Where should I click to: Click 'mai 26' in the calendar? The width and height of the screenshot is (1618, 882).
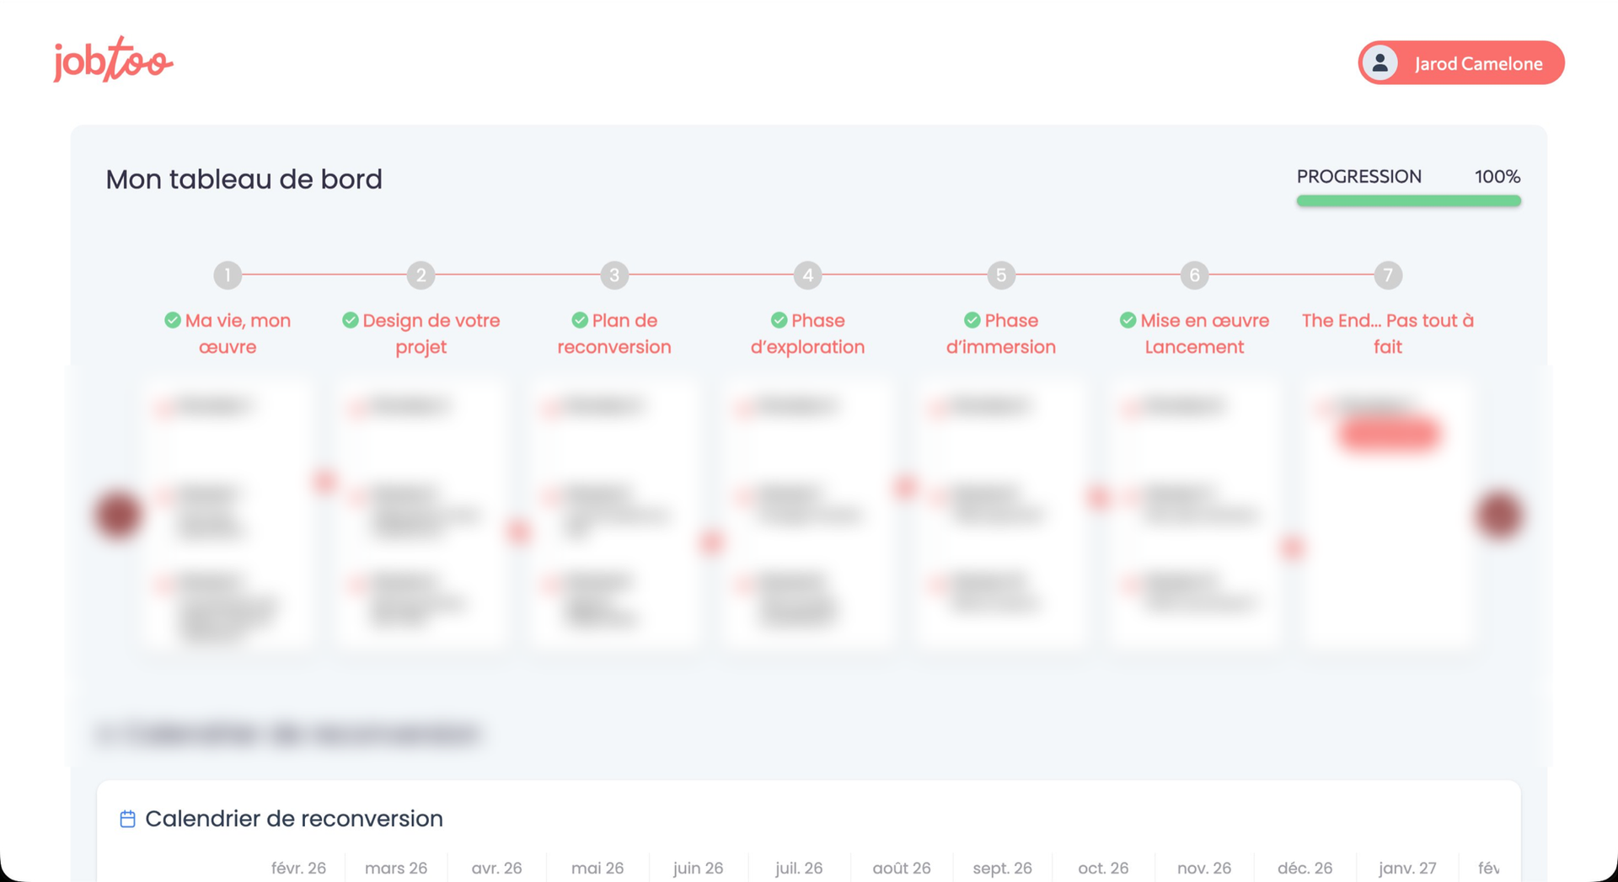(597, 868)
